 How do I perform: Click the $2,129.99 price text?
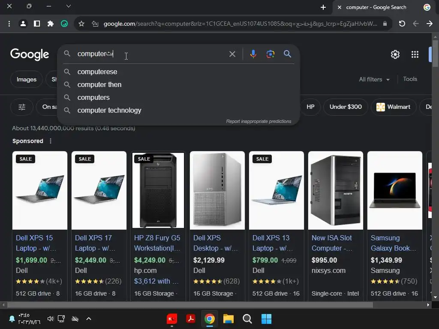[x=209, y=260]
